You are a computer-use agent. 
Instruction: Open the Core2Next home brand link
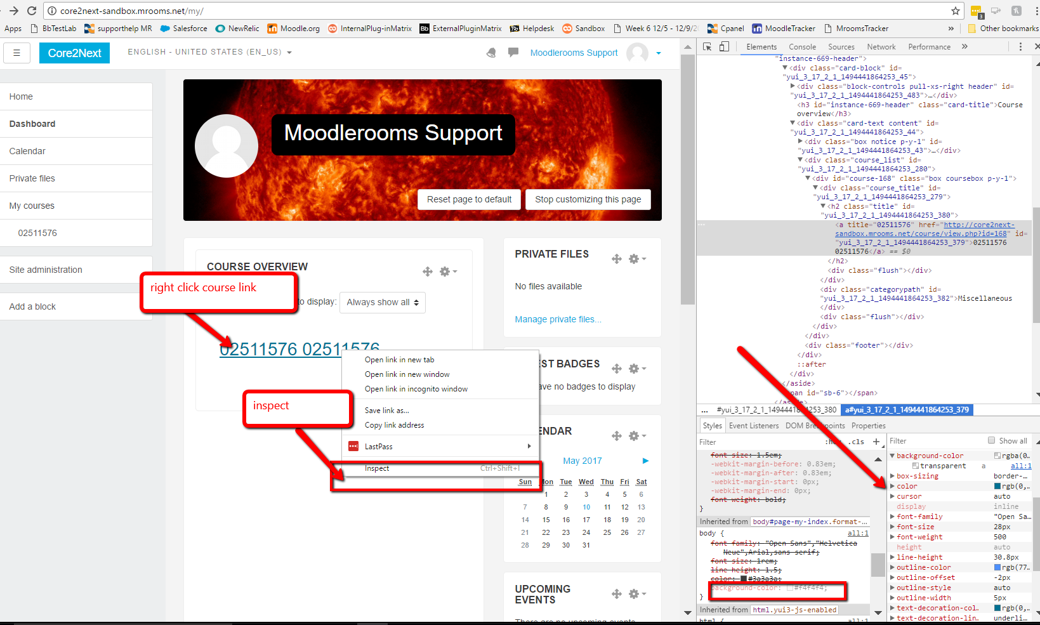(74, 53)
